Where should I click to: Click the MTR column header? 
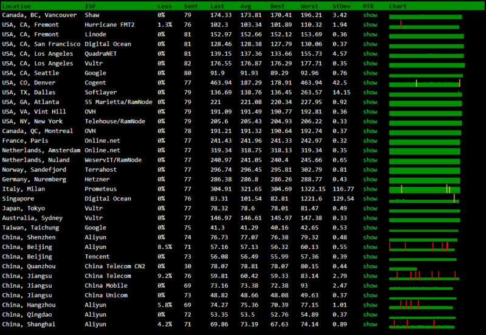tap(368, 5)
